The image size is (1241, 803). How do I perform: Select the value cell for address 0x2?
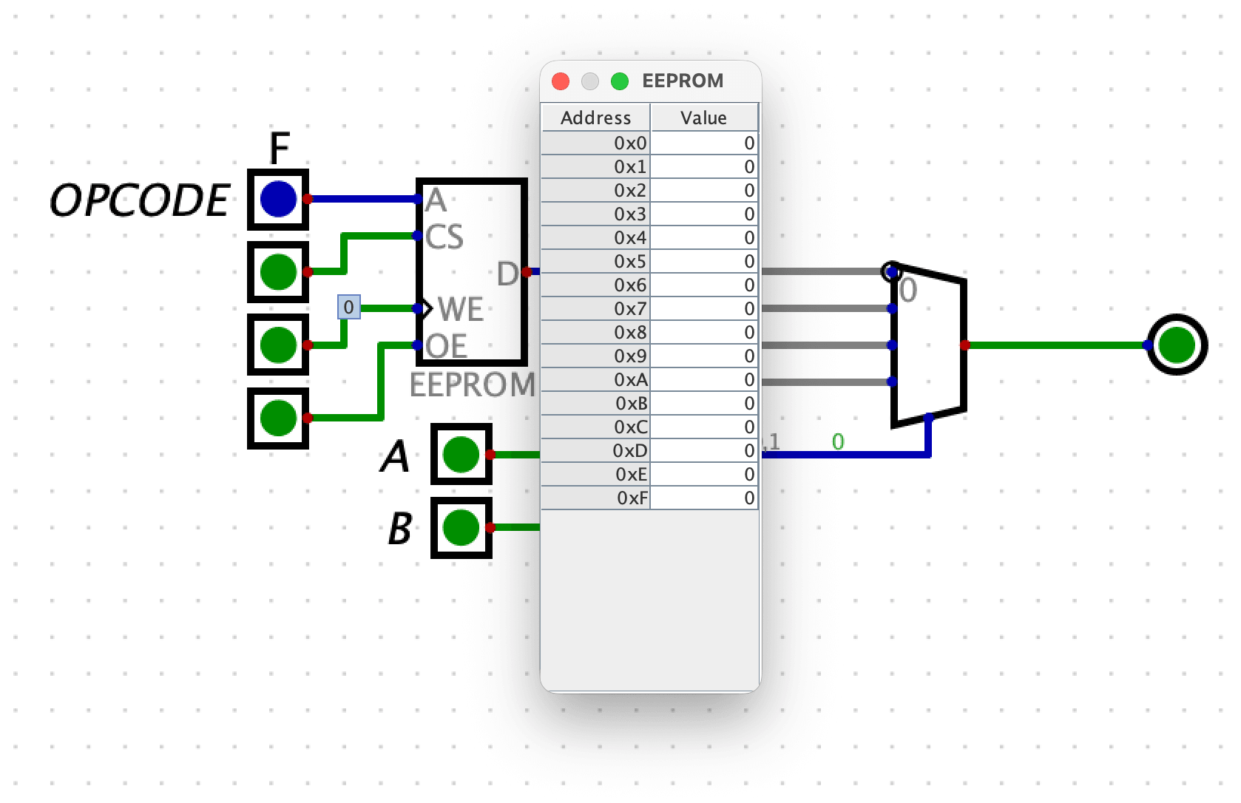click(704, 190)
